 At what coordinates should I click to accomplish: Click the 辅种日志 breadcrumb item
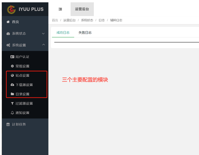(116, 20)
